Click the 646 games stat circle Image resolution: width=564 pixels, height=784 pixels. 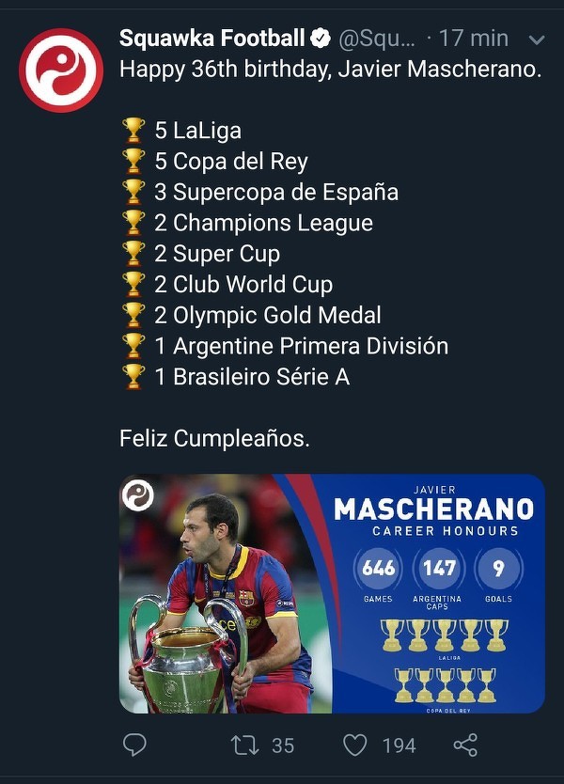[378, 568]
